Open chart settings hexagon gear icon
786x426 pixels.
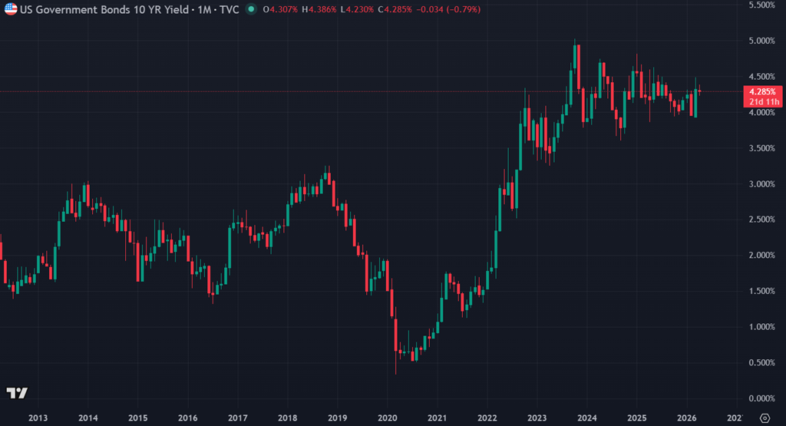point(765,418)
